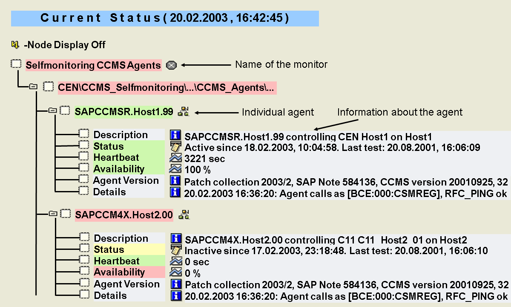The height and width of the screenshot is (307, 511).
Task: Click the log icon beside Active since status
Action: coord(175,147)
